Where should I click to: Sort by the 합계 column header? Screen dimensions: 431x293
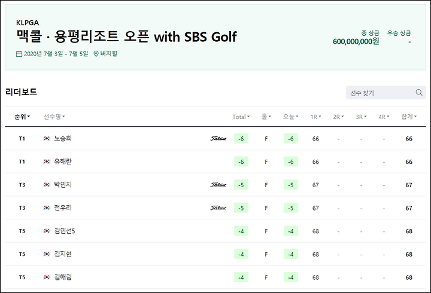click(x=409, y=117)
